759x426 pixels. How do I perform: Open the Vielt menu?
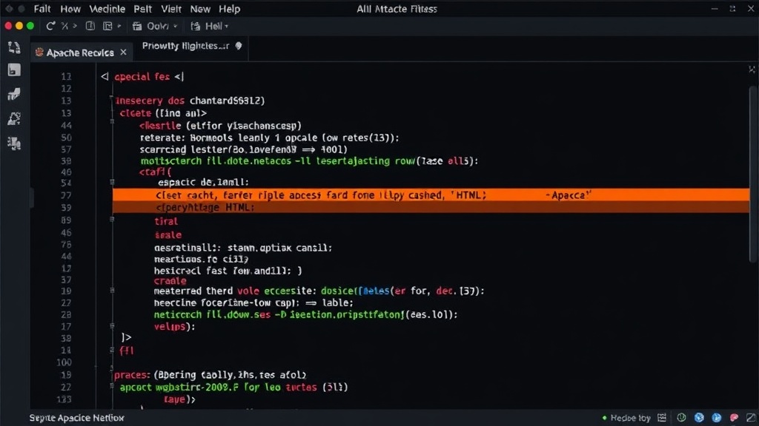(171, 9)
